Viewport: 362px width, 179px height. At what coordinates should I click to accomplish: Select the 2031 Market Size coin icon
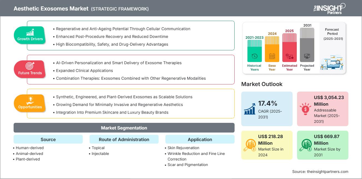(x=306, y=145)
